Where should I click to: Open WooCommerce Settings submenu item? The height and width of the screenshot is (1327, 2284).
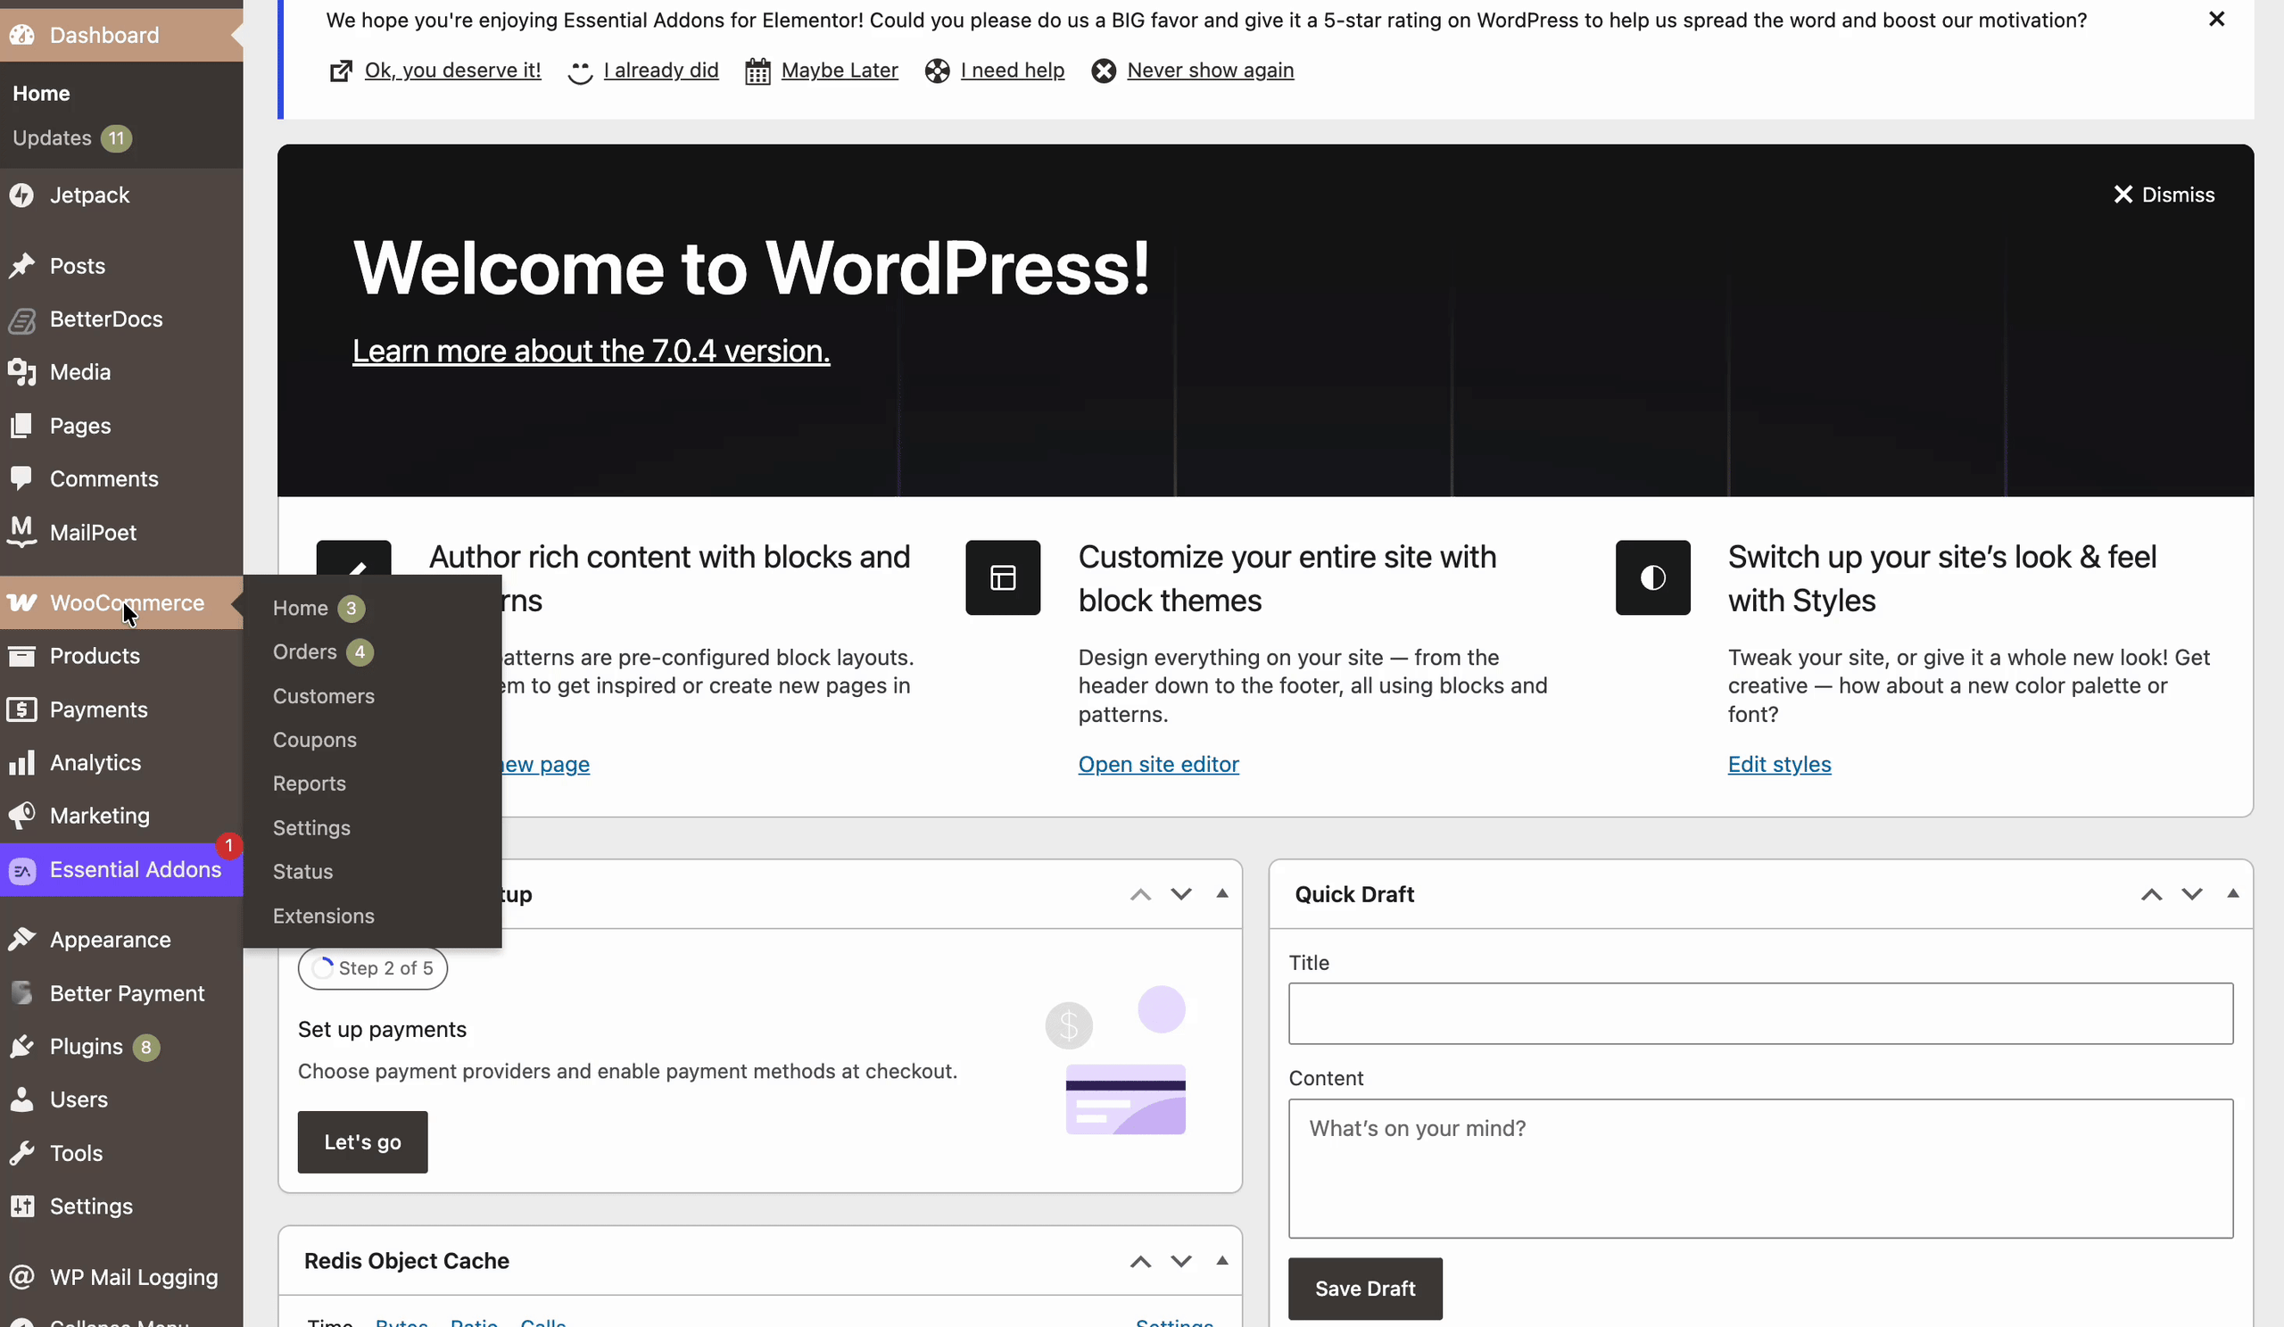(x=372, y=827)
